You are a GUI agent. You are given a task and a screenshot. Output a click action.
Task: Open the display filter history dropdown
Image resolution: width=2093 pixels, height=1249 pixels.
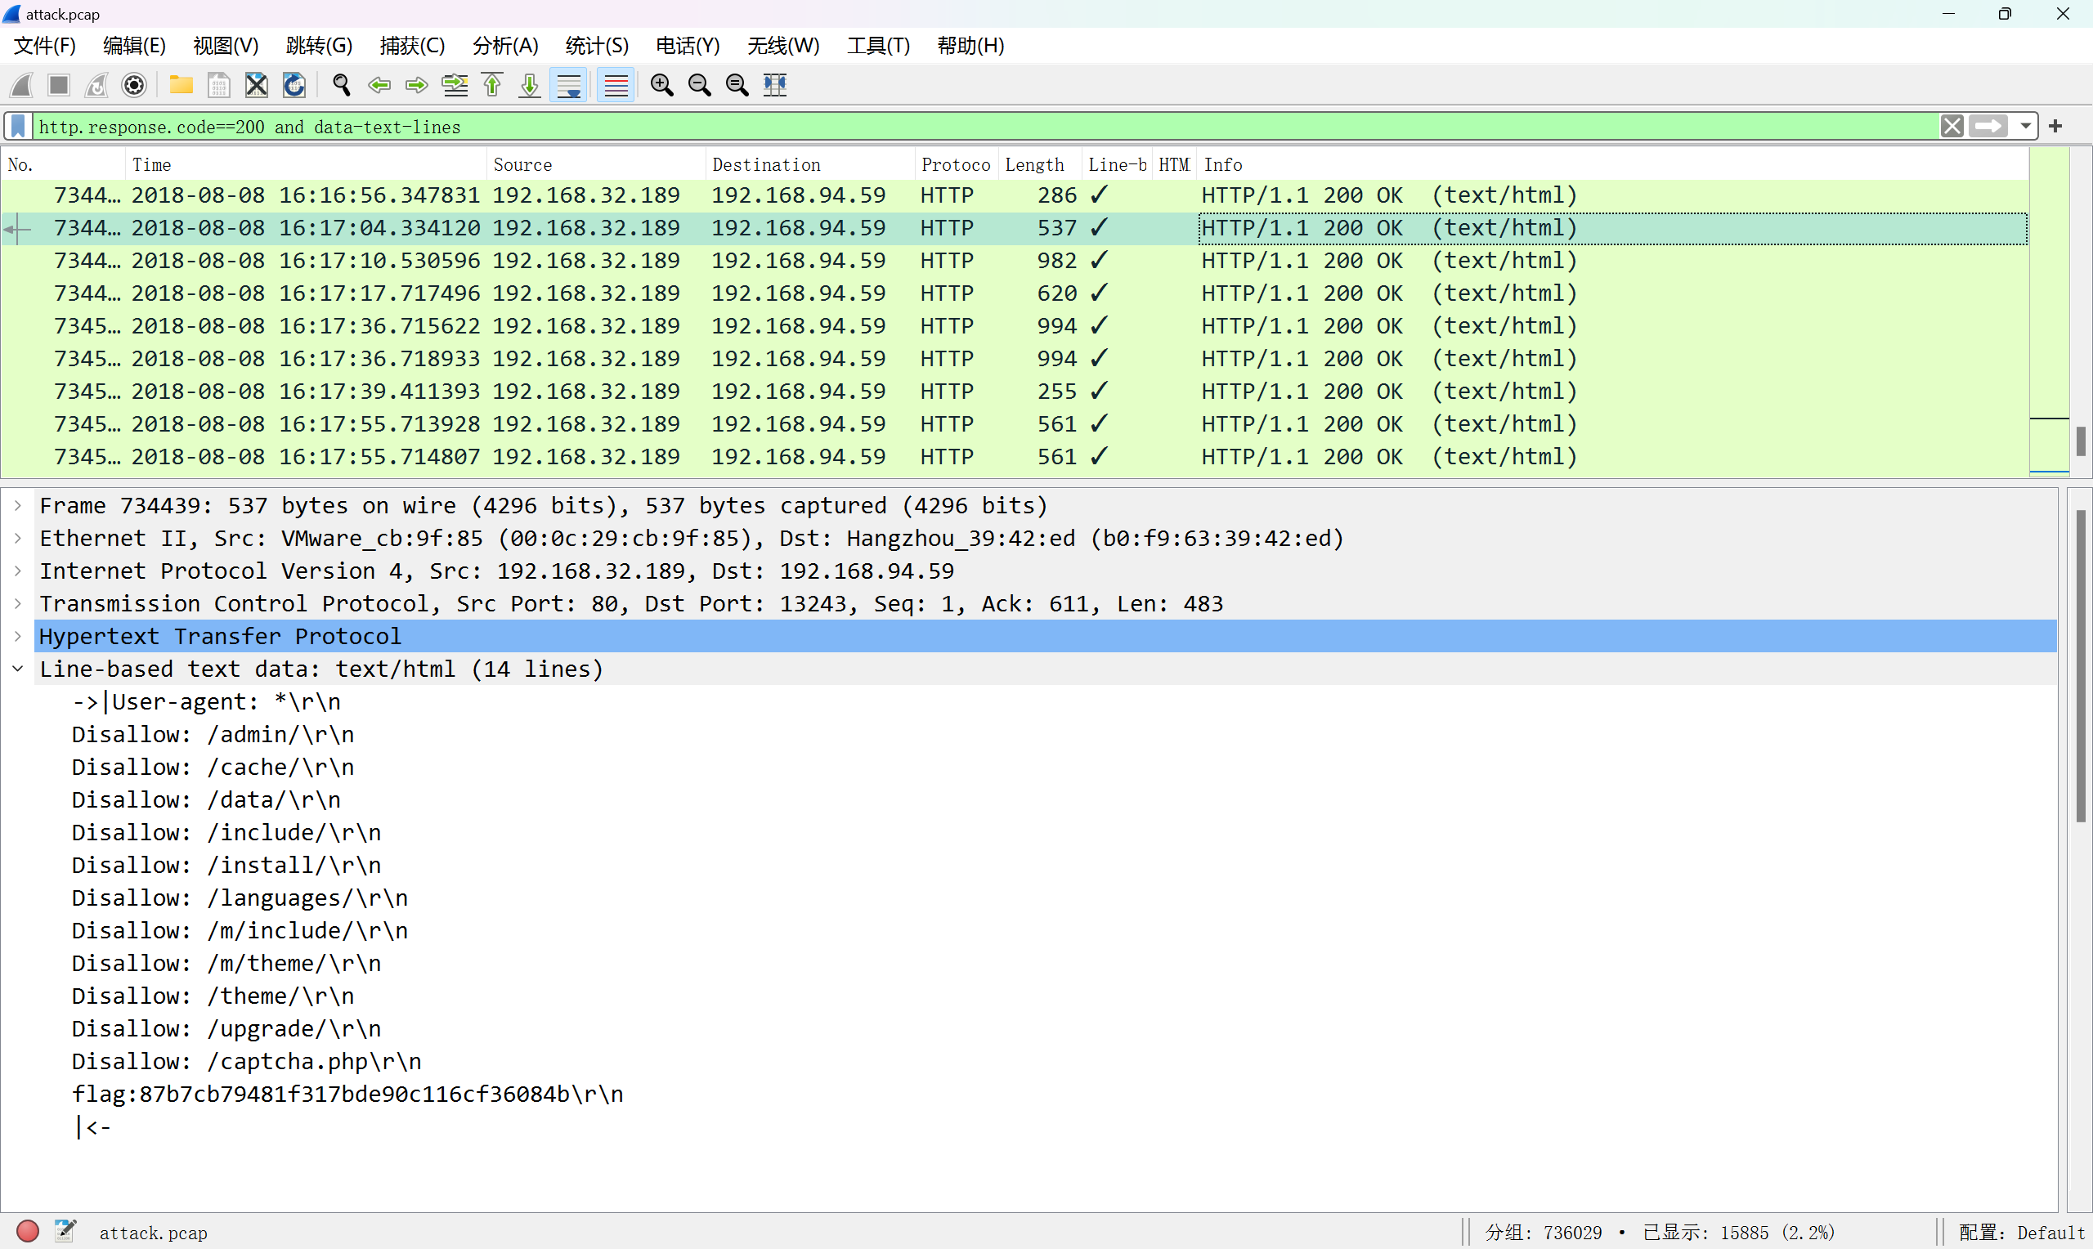2026,126
